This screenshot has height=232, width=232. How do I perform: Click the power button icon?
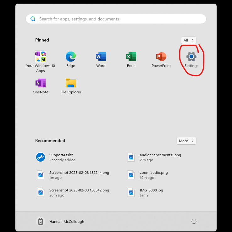[194, 222]
